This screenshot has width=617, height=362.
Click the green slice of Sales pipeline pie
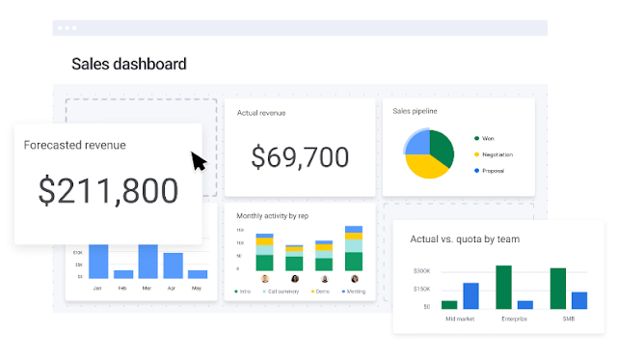pyautogui.click(x=443, y=148)
